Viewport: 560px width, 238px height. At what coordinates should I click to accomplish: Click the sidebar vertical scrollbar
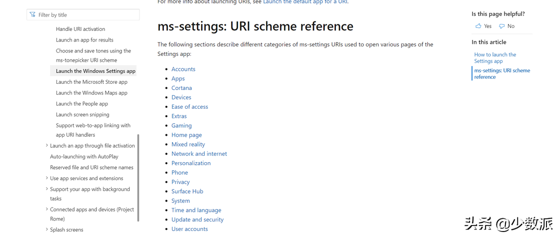click(138, 177)
